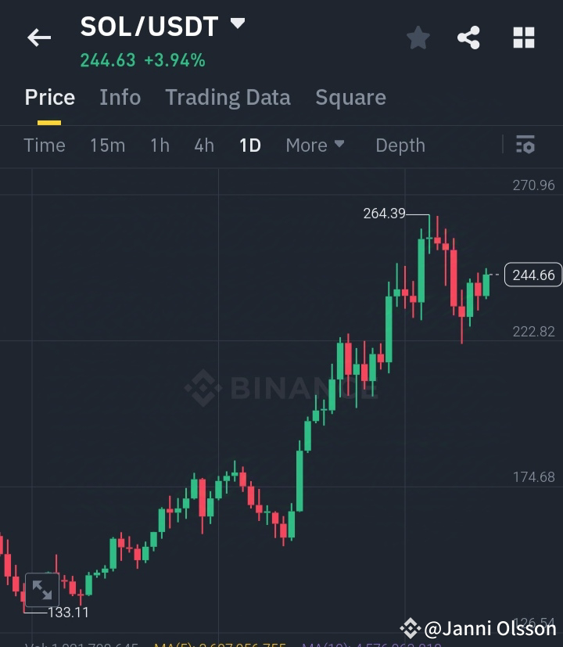Expand the More timeframes dropdown
This screenshot has height=647, width=563.
click(x=315, y=146)
